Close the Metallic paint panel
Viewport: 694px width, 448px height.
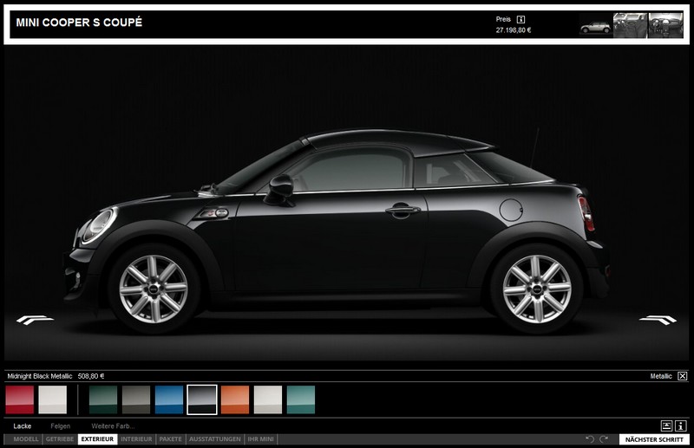click(x=682, y=376)
